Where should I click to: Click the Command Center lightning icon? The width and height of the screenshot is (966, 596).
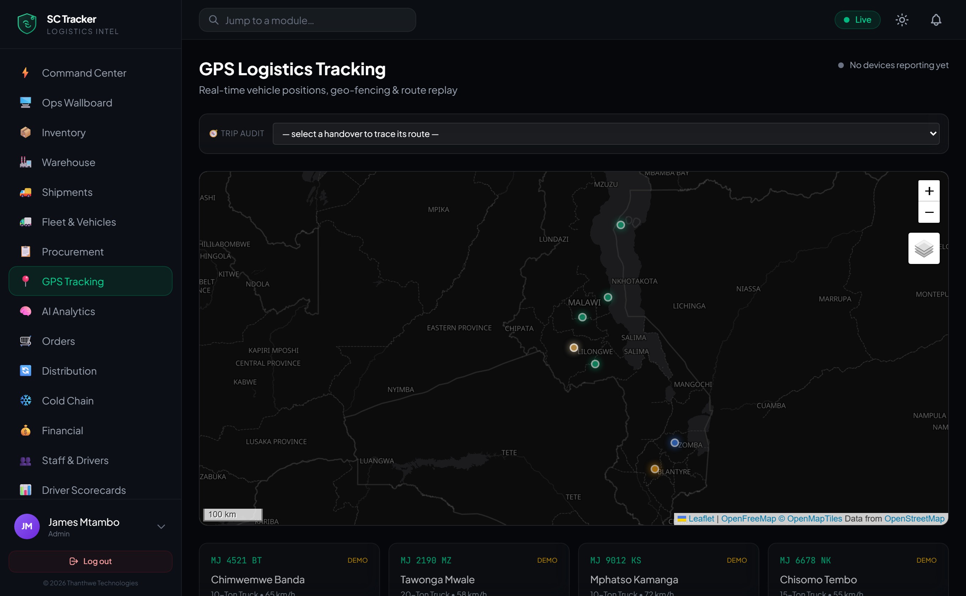click(x=25, y=73)
